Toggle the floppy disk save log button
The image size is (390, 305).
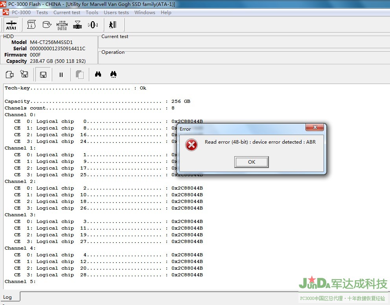tap(43, 75)
